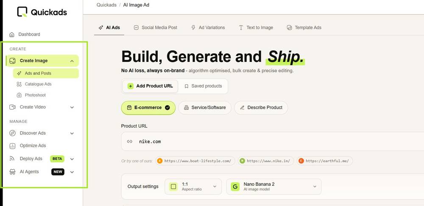Click the Product URL input field containing nike.com

click(273, 142)
